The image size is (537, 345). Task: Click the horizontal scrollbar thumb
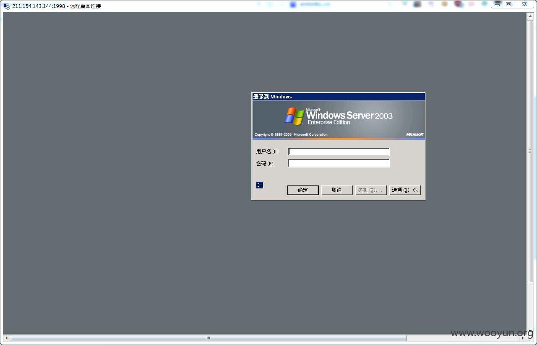[x=209, y=338]
